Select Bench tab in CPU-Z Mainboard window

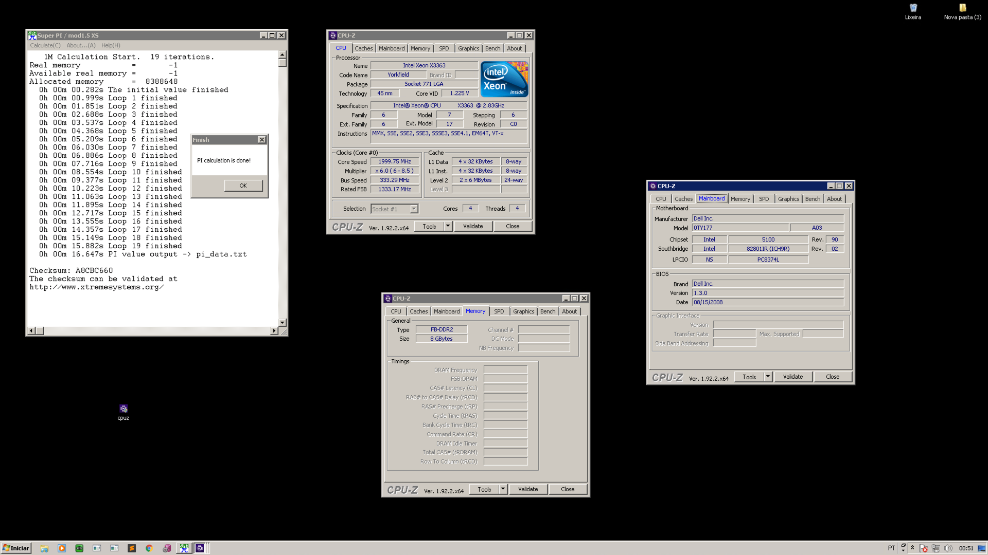tap(813, 199)
